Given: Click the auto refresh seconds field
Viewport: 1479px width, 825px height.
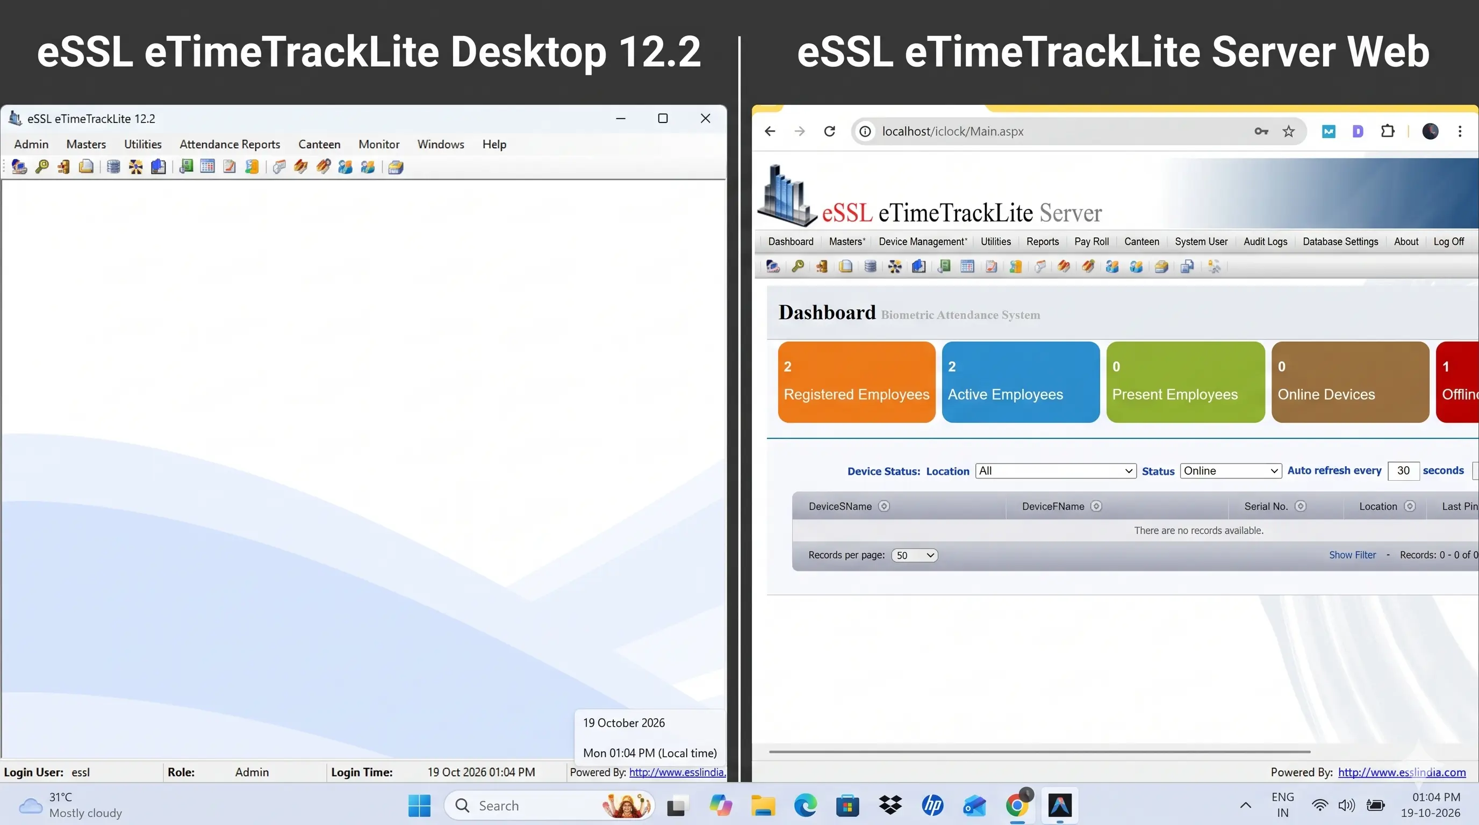Looking at the screenshot, I should point(1403,471).
